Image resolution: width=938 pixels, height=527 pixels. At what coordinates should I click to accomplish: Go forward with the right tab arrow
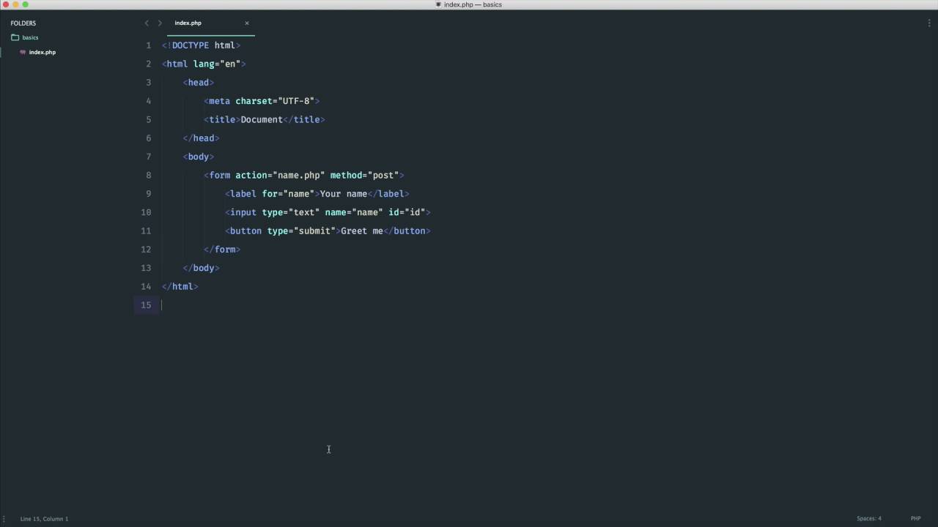coord(160,23)
